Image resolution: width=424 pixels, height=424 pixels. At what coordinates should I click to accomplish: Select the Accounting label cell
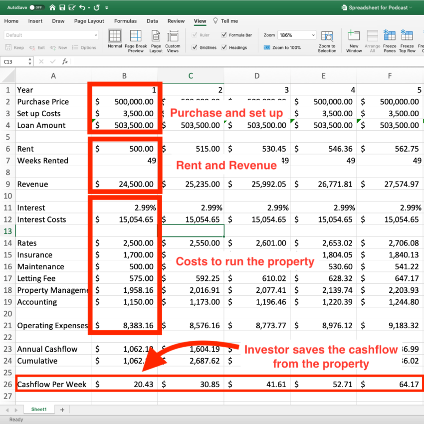tap(53, 302)
